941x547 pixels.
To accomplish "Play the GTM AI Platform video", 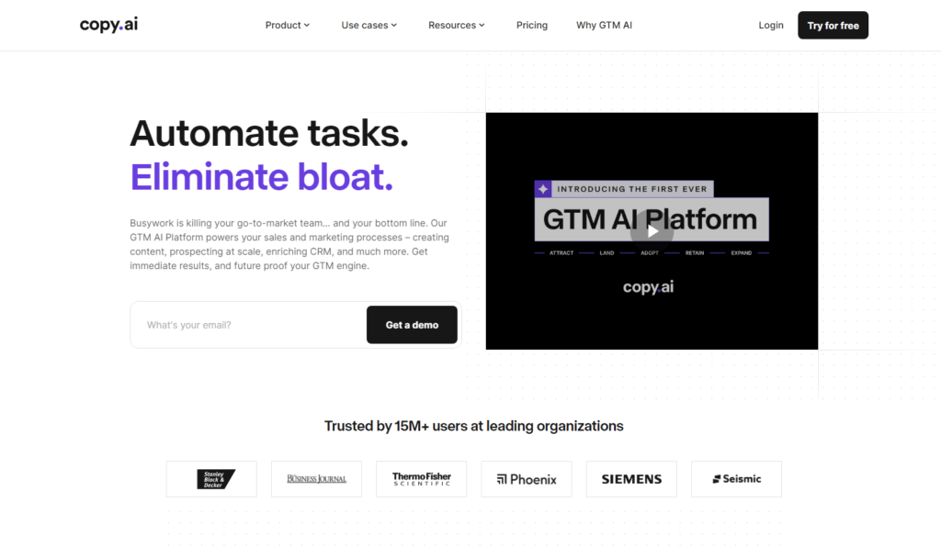I will pyautogui.click(x=652, y=230).
